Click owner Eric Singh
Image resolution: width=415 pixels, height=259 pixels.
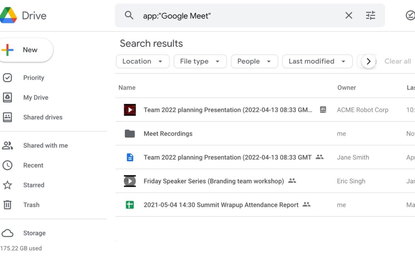351,181
